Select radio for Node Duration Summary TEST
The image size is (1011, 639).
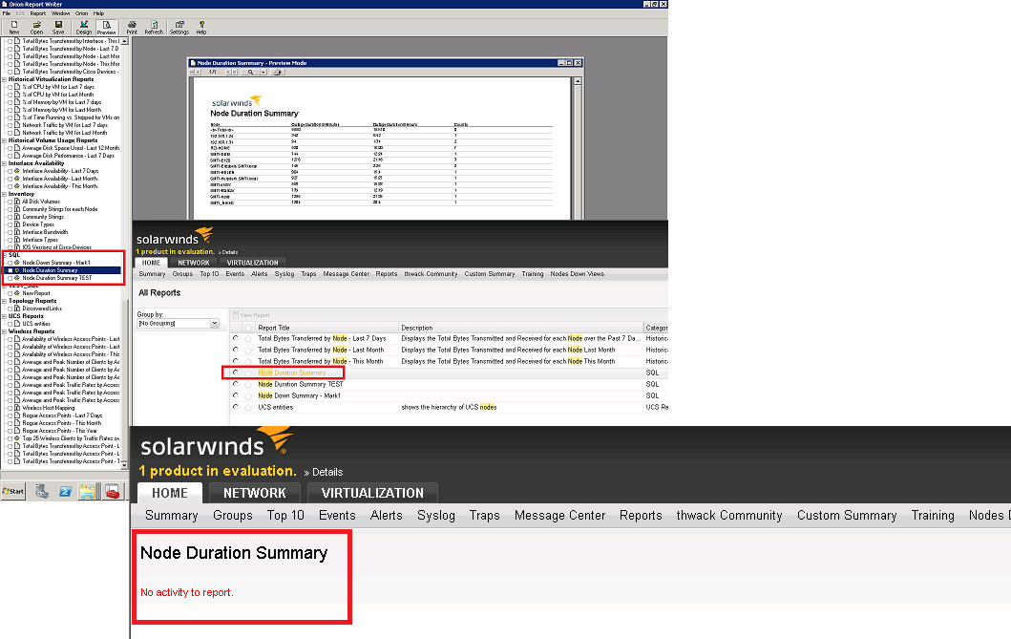(x=236, y=384)
